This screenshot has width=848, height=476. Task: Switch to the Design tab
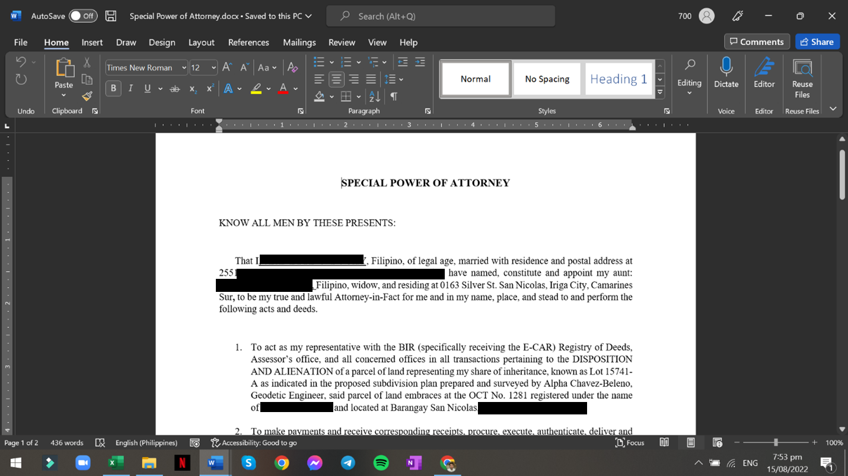coord(162,42)
